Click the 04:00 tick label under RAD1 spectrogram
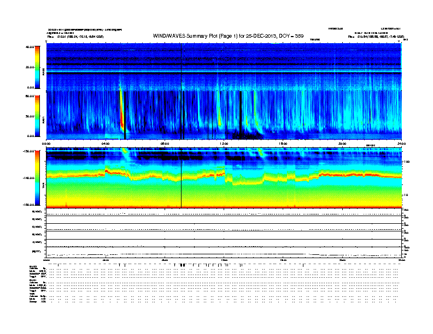Viewport: 433px width, 334px height. point(106,144)
